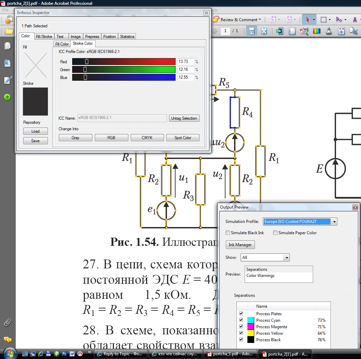The width and height of the screenshot is (361, 359).
Task: Select the arrow Select tool
Action: pos(307,19)
